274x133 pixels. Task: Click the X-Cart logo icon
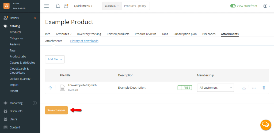pos(6,6)
